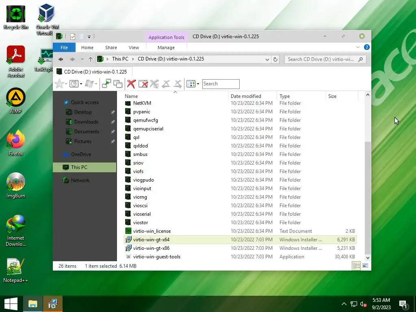Open the Share ribbon tab
Image resolution: width=416 pixels, height=312 pixels.
(111, 48)
